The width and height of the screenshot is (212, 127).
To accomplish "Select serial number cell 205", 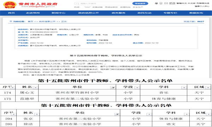I will 8,124.
